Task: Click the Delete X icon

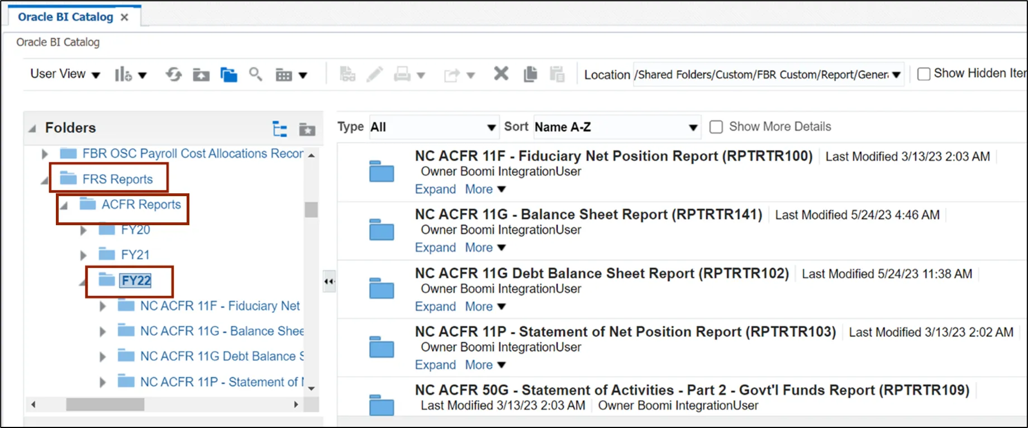Action: point(501,74)
